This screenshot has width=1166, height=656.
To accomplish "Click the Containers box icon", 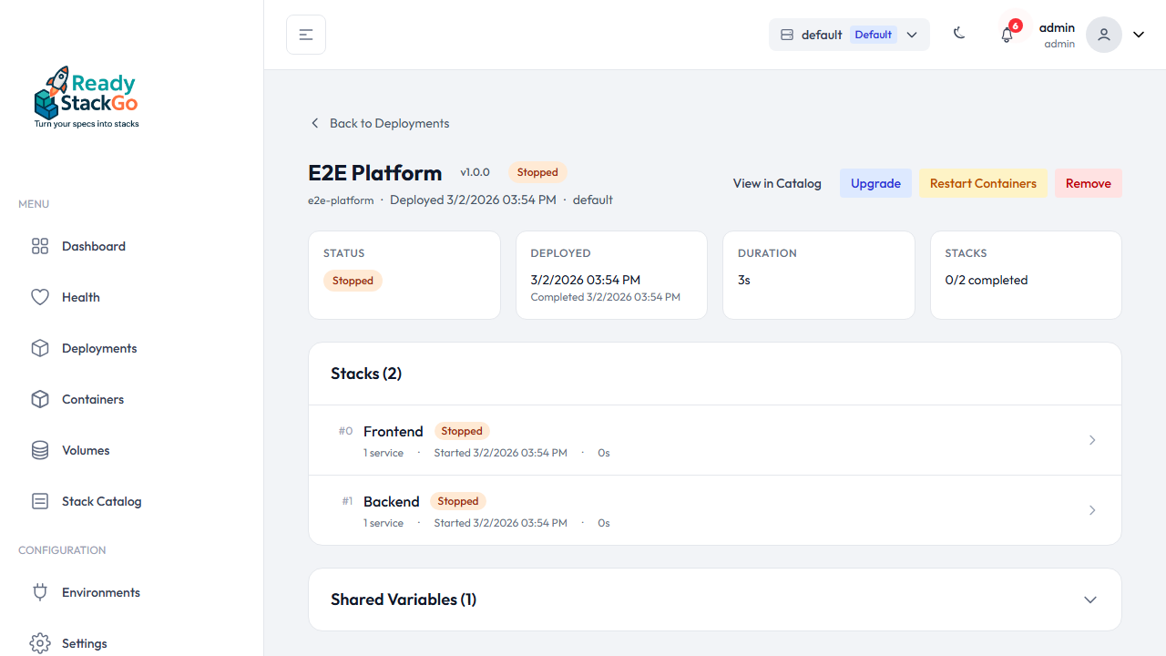I will pos(40,399).
